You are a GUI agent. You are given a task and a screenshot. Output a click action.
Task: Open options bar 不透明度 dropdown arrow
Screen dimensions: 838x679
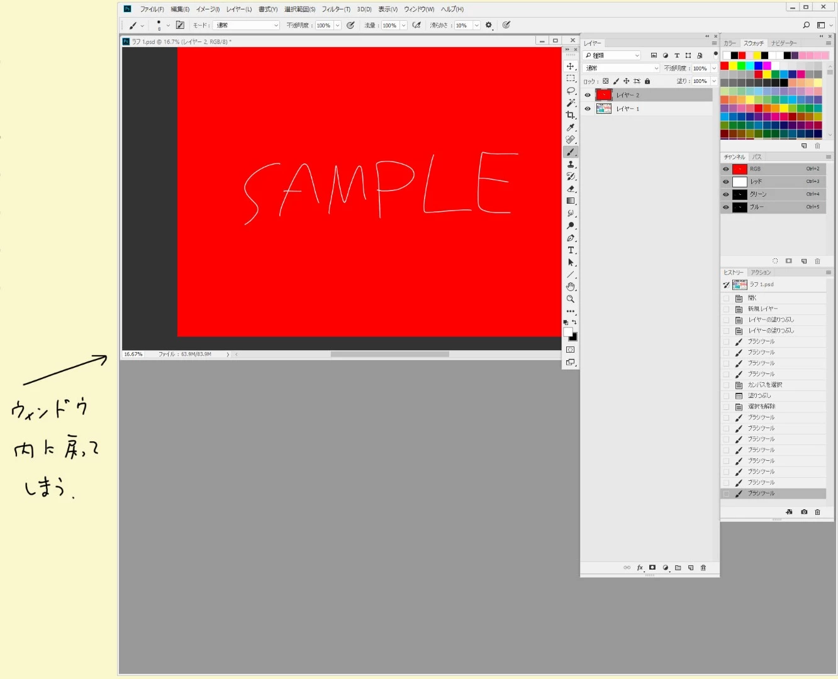pos(338,25)
